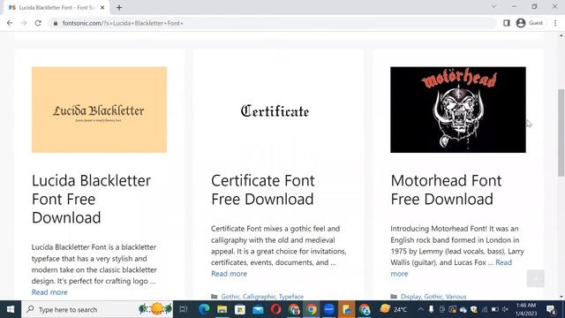This screenshot has height=318, width=565.
Task: Open the Calligraphic category link
Action: [259, 297]
